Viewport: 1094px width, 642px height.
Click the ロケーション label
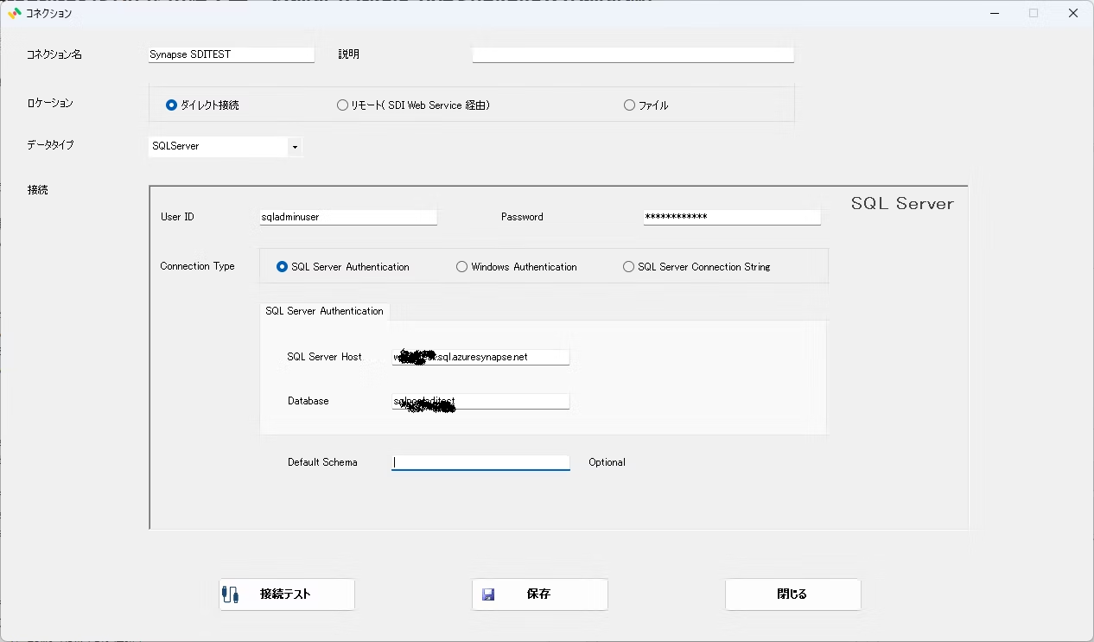pos(50,103)
